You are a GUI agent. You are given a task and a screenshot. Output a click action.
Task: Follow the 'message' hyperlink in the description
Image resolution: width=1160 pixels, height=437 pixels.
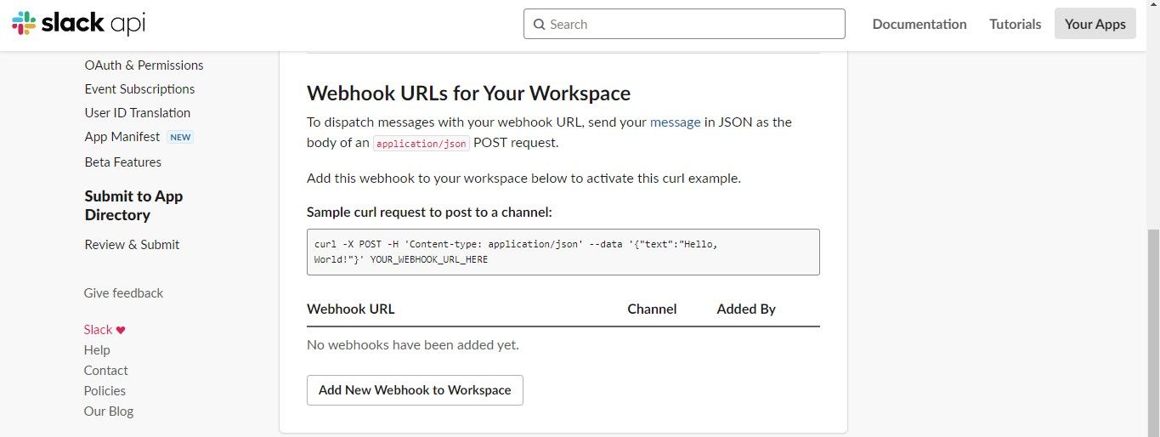click(x=675, y=122)
